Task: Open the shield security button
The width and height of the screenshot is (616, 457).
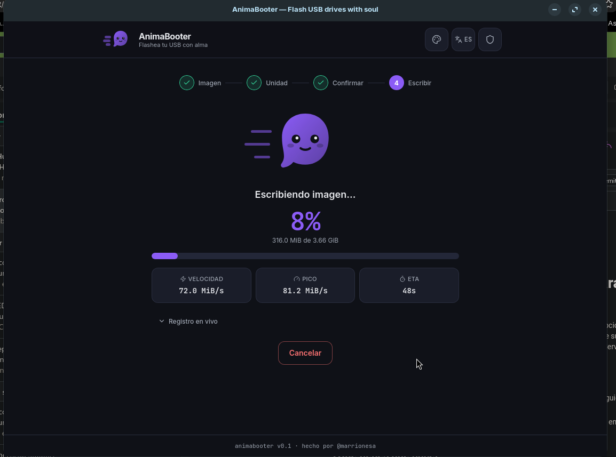Action: coord(490,39)
